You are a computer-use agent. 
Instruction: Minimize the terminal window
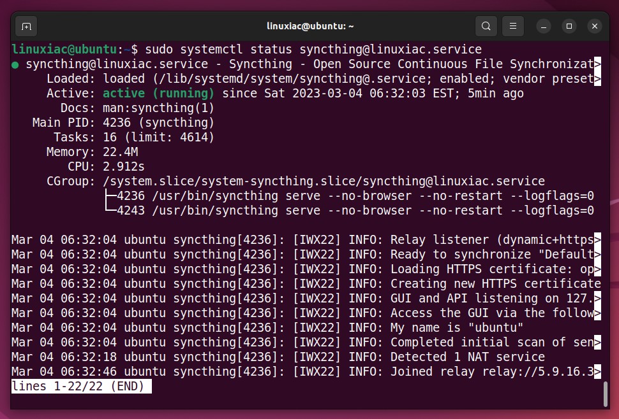[x=544, y=26]
